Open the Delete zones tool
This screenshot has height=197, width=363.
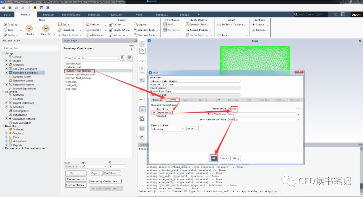click(117, 24)
